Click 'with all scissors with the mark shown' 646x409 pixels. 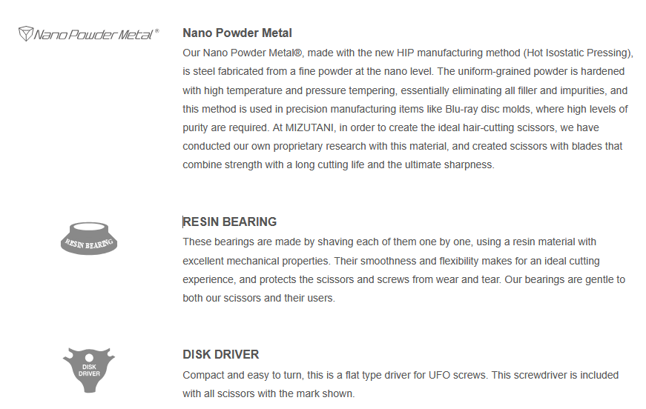pyautogui.click(x=268, y=393)
